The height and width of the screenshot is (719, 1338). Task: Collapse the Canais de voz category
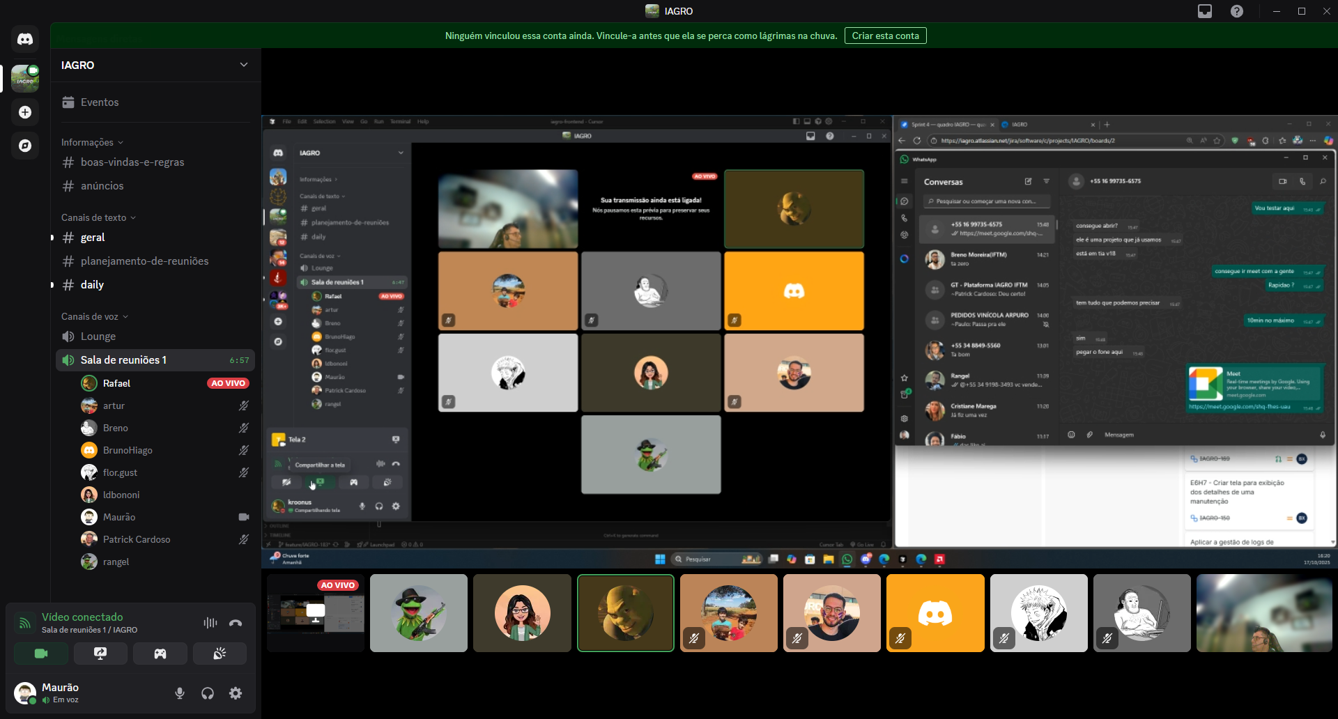pyautogui.click(x=95, y=316)
